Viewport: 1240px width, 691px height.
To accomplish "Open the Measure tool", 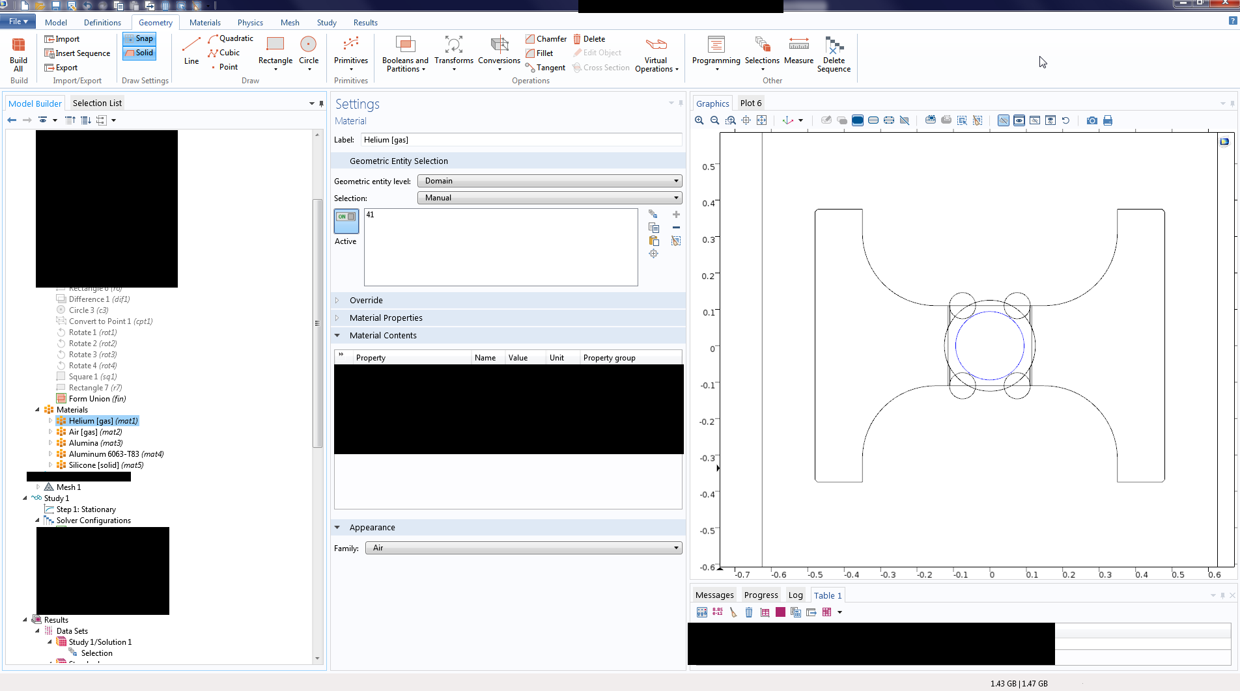I will (798, 51).
